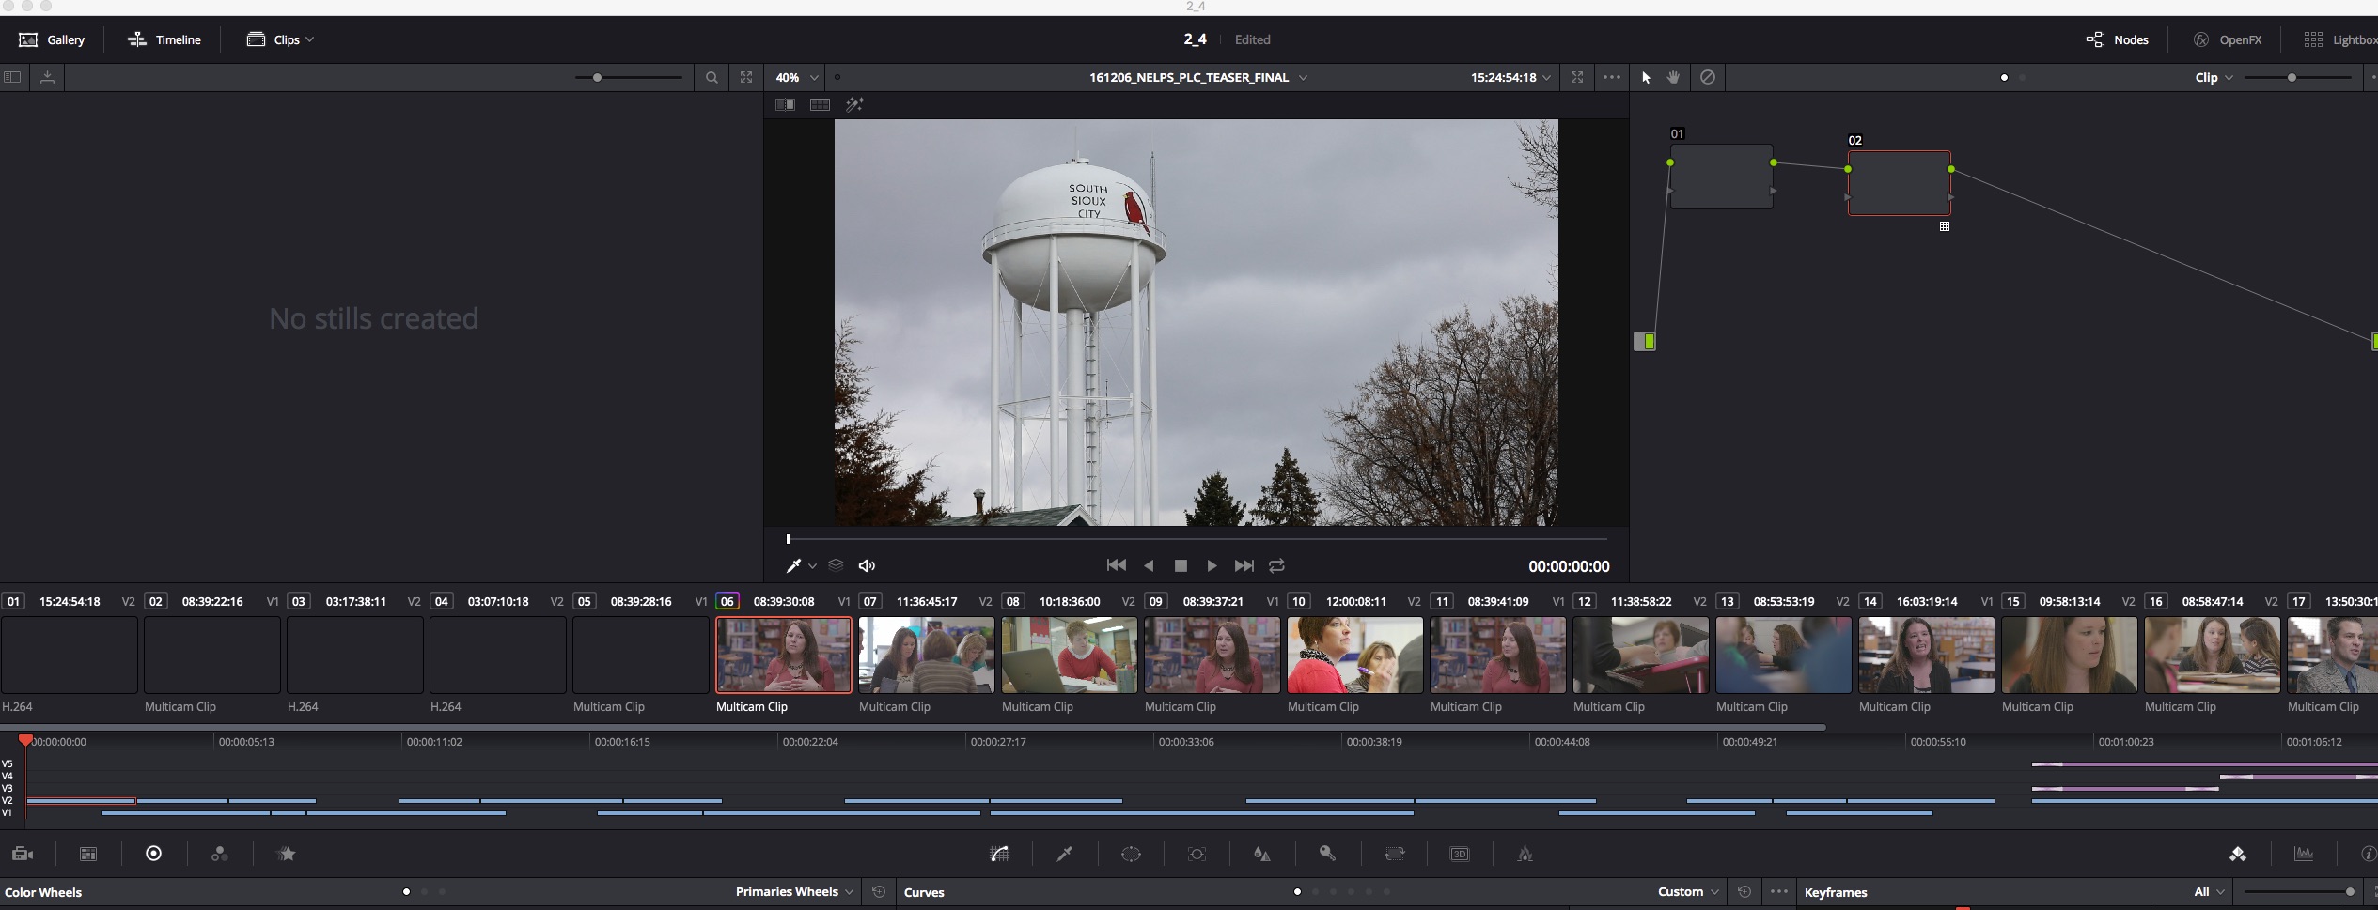This screenshot has width=2378, height=910.
Task: Expand the gallery view icon
Action: click(746, 77)
